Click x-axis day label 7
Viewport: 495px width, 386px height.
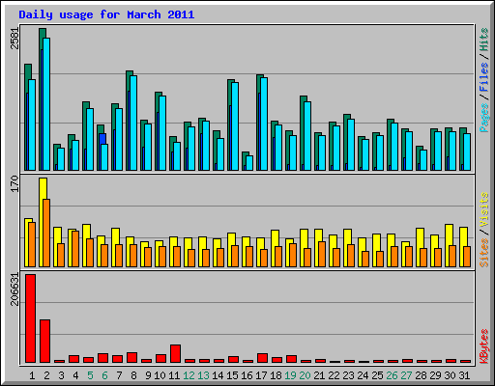point(119,375)
